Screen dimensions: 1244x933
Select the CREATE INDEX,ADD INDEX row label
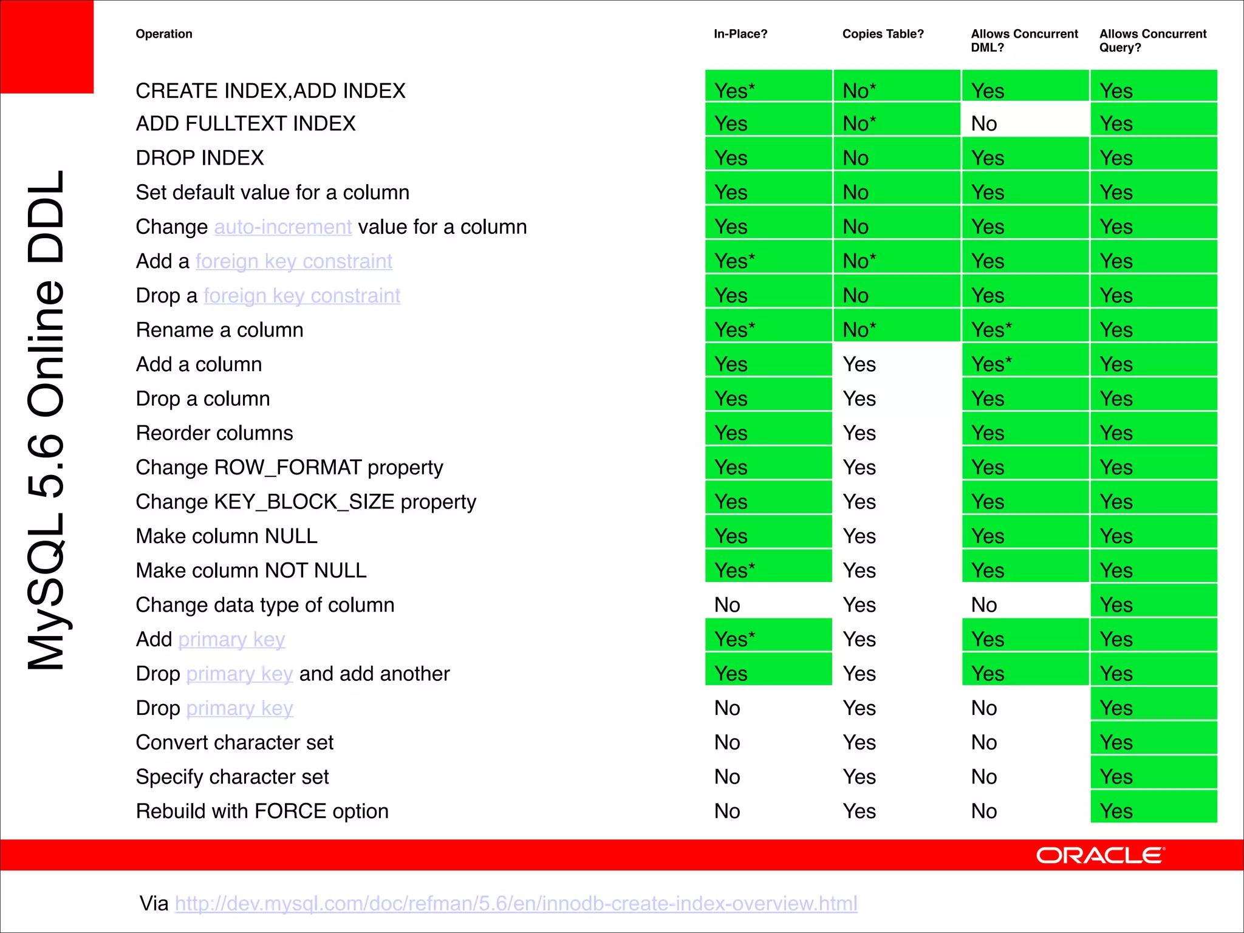[x=271, y=91]
